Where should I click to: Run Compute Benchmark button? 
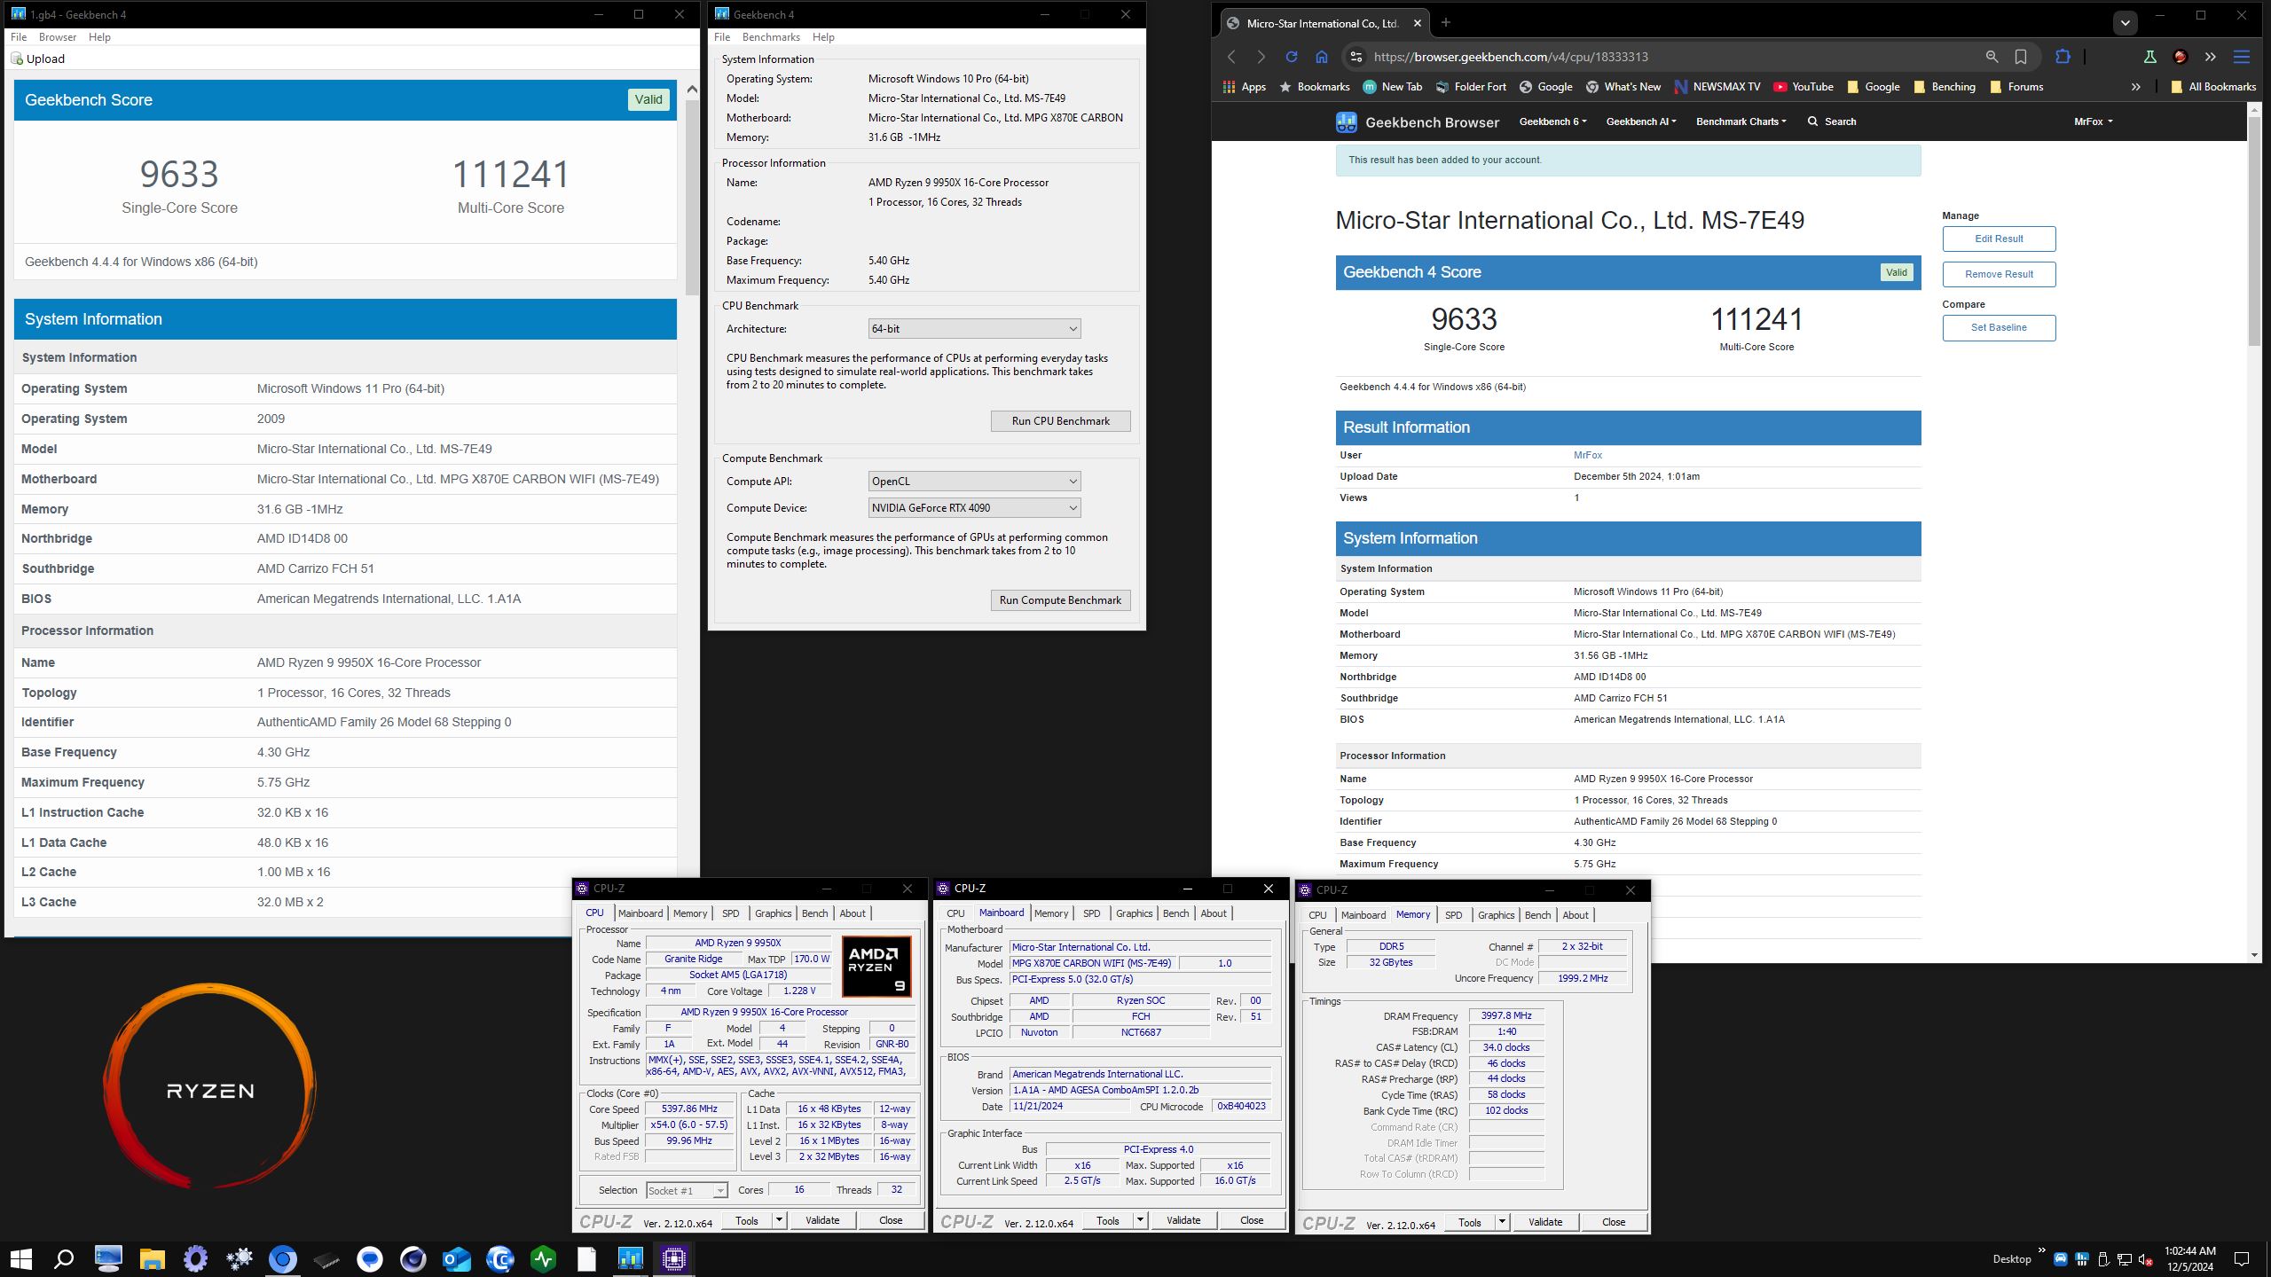[x=1061, y=600]
